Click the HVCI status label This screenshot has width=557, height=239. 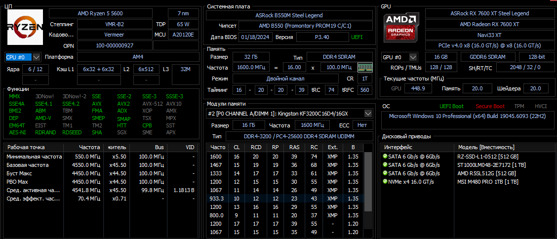point(541,106)
